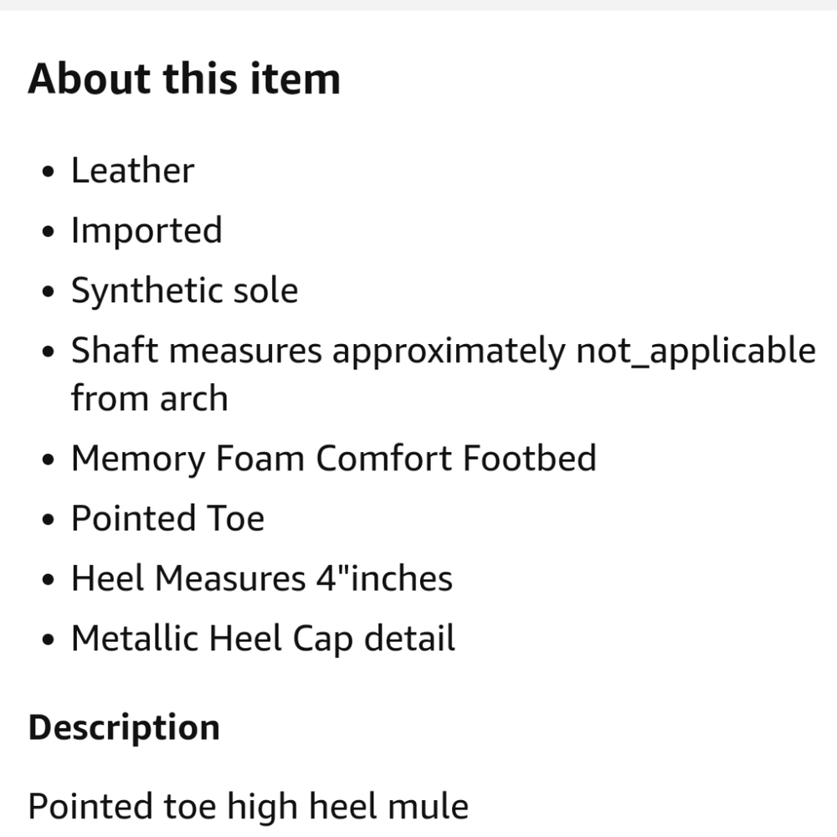The width and height of the screenshot is (837, 837).
Task: Click the "Synthetic sole" bullet text
Action: pos(184,291)
